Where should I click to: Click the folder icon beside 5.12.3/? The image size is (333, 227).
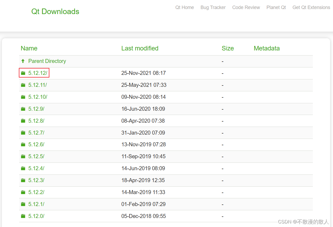point(23,180)
